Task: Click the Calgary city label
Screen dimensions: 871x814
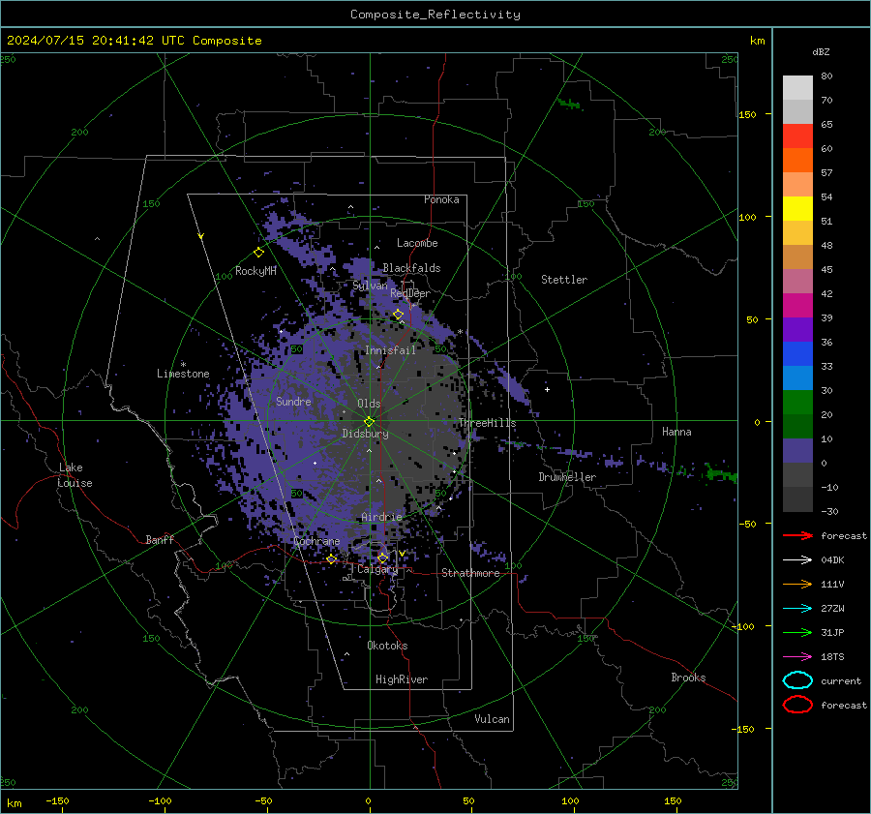Action: [x=377, y=569]
